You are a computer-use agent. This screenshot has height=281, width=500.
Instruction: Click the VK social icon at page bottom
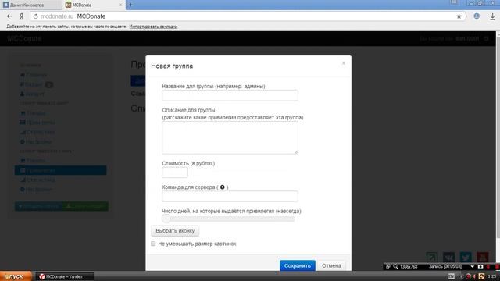pyautogui.click(x=449, y=257)
